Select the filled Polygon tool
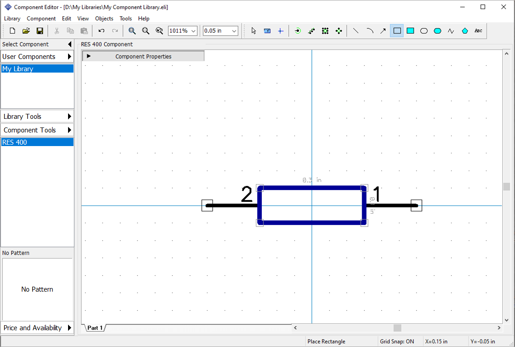The image size is (515, 347). 465,31
